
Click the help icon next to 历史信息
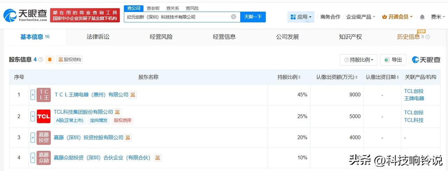(x=427, y=37)
